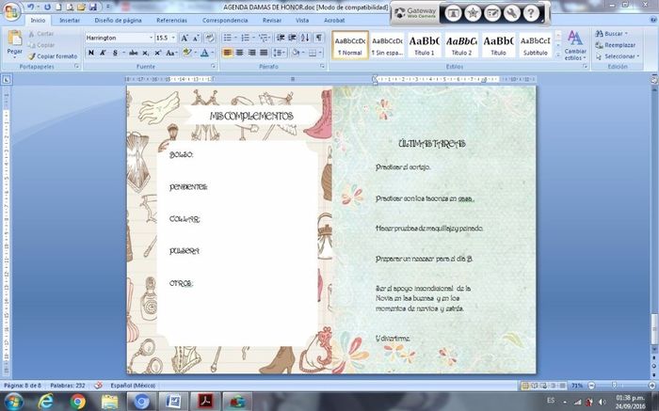The height and width of the screenshot is (411, 659).
Task: Expand the Fuente dialog launcher
Action: coord(213,67)
